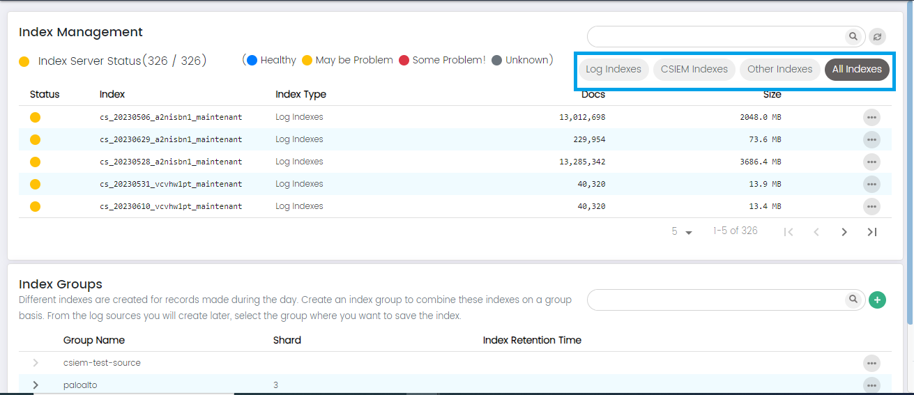Filter list by Log Indexes
Image resolution: width=914 pixels, height=395 pixels.
(x=614, y=70)
